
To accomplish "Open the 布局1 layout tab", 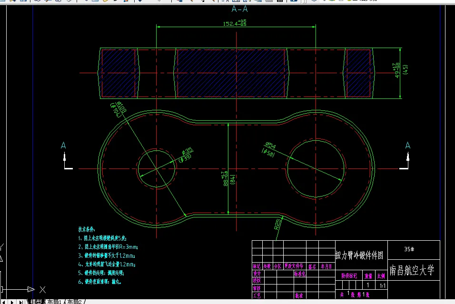I will (x=54, y=302).
